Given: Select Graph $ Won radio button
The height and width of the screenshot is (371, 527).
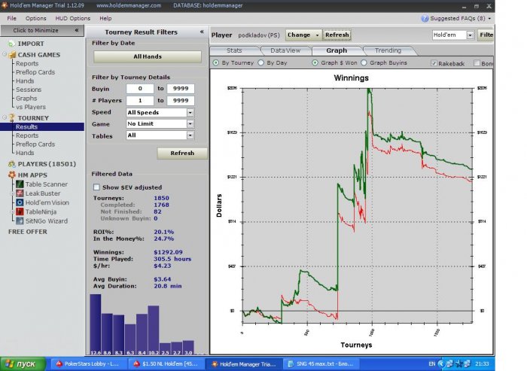Looking at the screenshot, I should [x=315, y=62].
